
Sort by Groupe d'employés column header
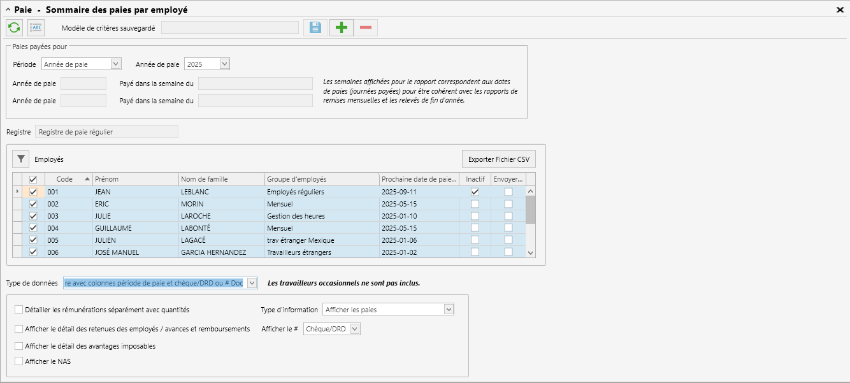pos(322,179)
